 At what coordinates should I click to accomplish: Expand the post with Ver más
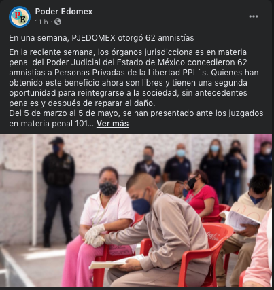click(112, 124)
